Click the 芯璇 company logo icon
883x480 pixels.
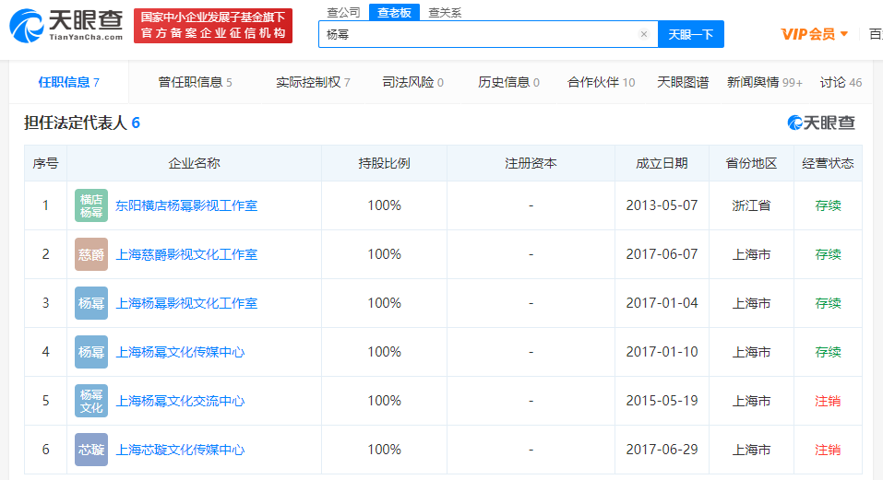point(91,450)
